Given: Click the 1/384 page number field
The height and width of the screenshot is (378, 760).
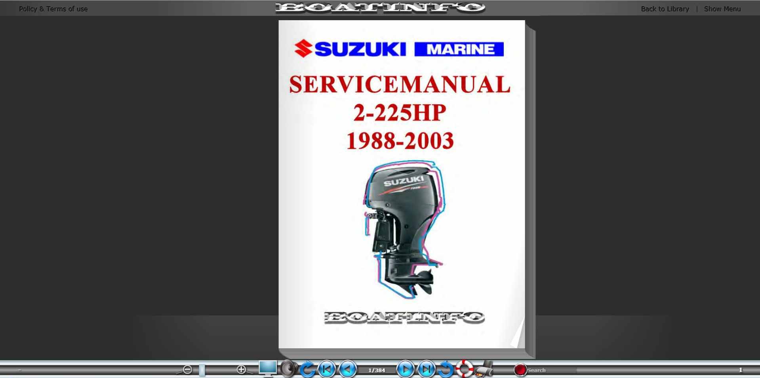Looking at the screenshot, I should [376, 370].
